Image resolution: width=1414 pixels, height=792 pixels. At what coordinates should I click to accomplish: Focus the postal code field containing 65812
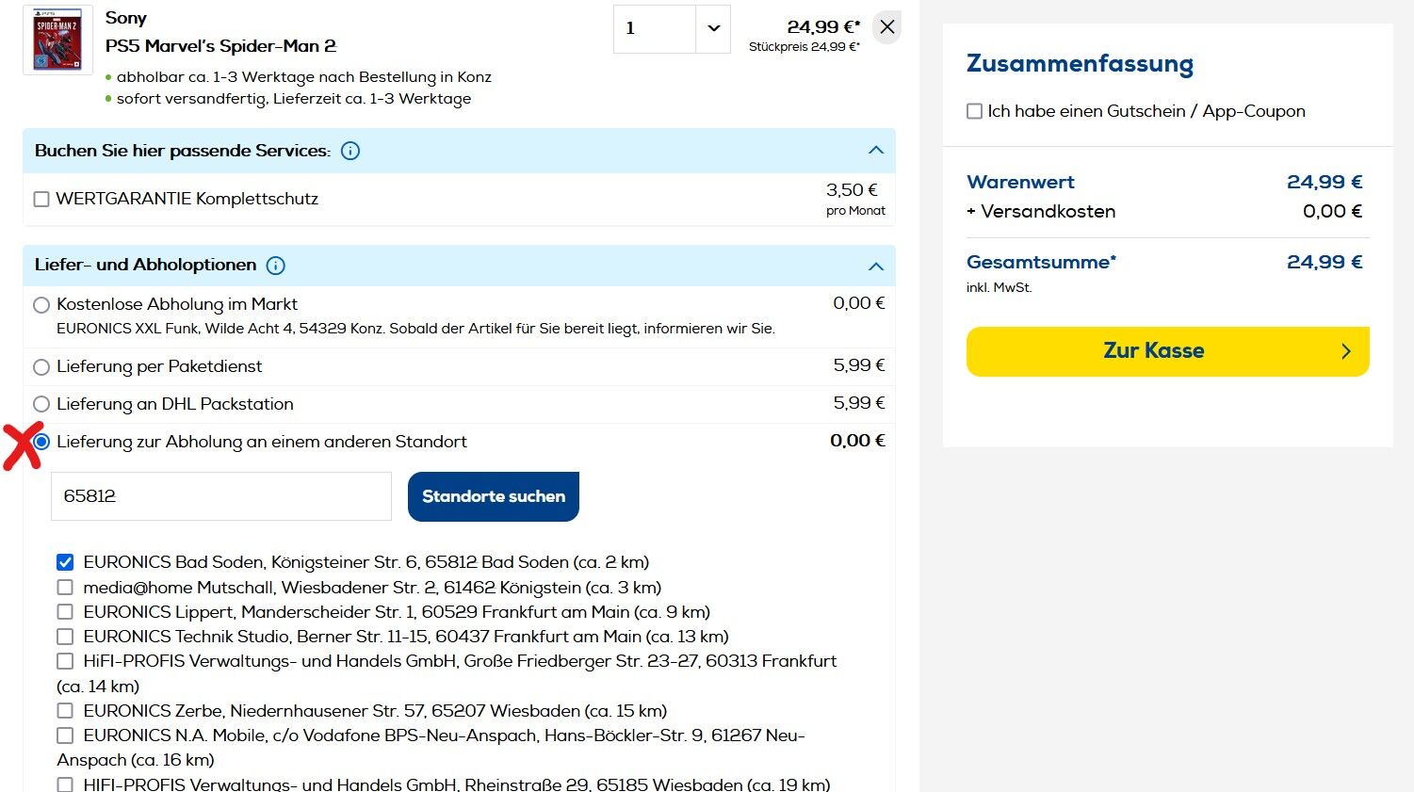pyautogui.click(x=221, y=496)
